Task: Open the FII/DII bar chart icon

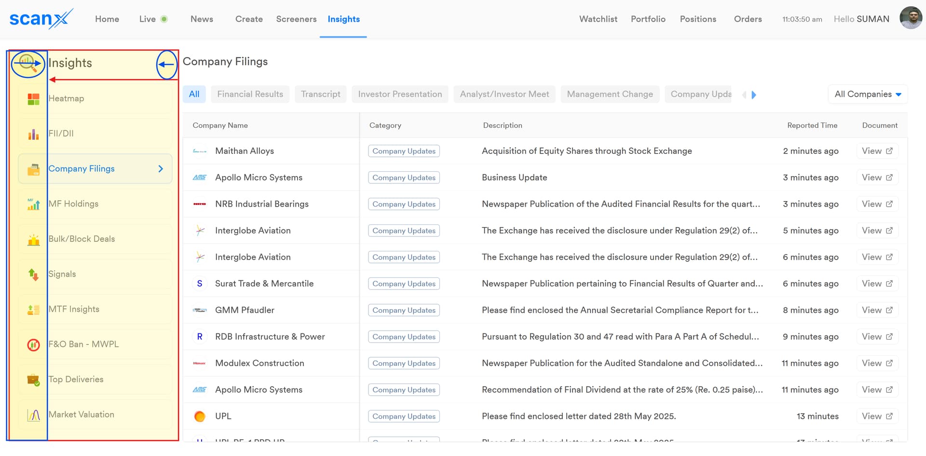Action: pos(33,134)
